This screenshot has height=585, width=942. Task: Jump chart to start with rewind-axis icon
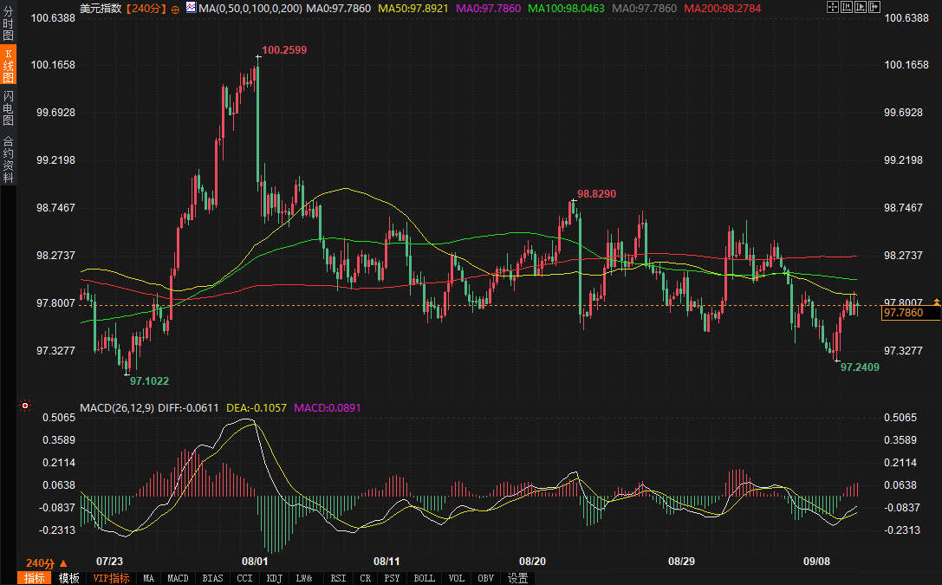click(847, 7)
